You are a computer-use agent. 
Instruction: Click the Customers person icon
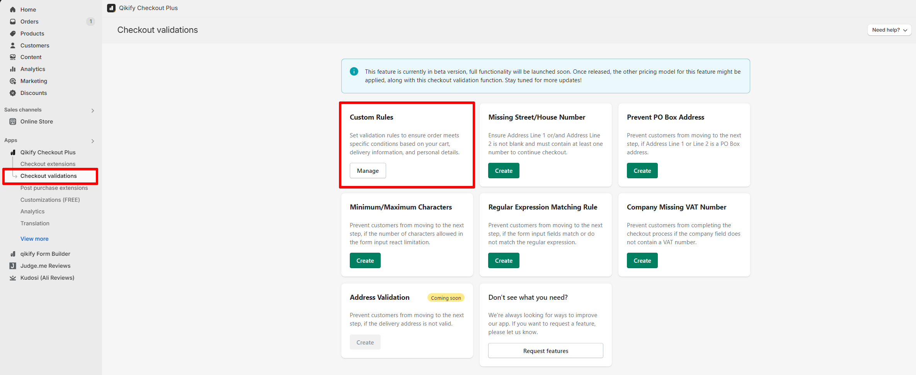click(13, 46)
